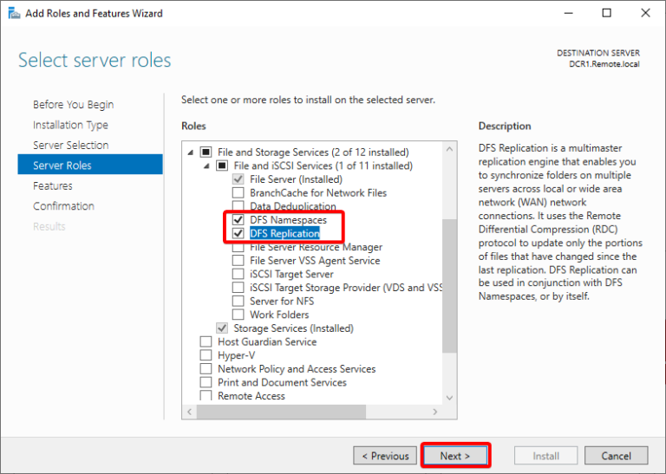The image size is (666, 474).
Task: Collapse File and iSCSI Services node
Action: pos(206,166)
